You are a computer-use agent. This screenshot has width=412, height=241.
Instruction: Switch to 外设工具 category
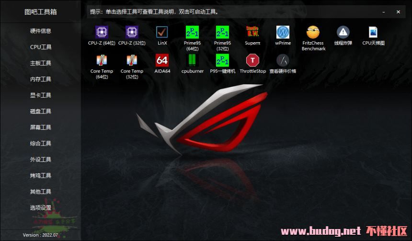tap(40, 160)
